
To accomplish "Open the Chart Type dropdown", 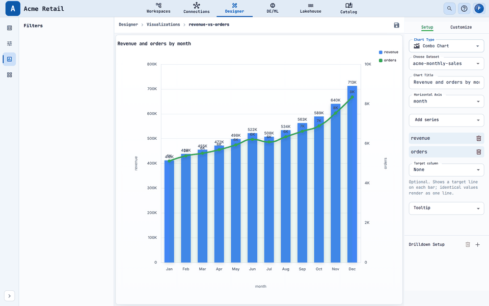I will (446, 46).
